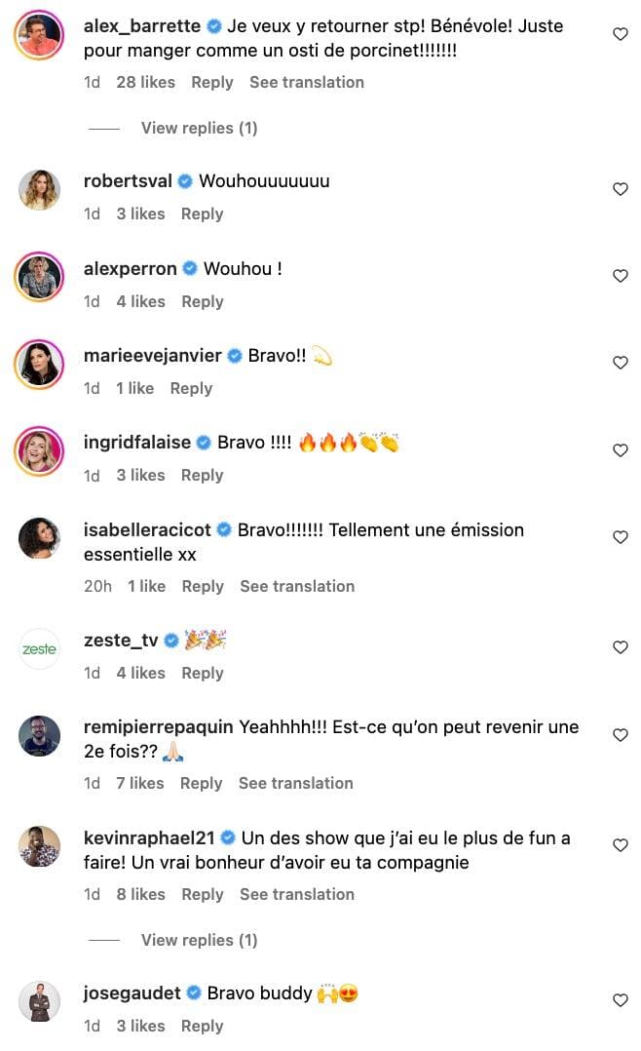Click zeste_tv's circular profile picture
The height and width of the screenshot is (1051, 641).
[39, 647]
